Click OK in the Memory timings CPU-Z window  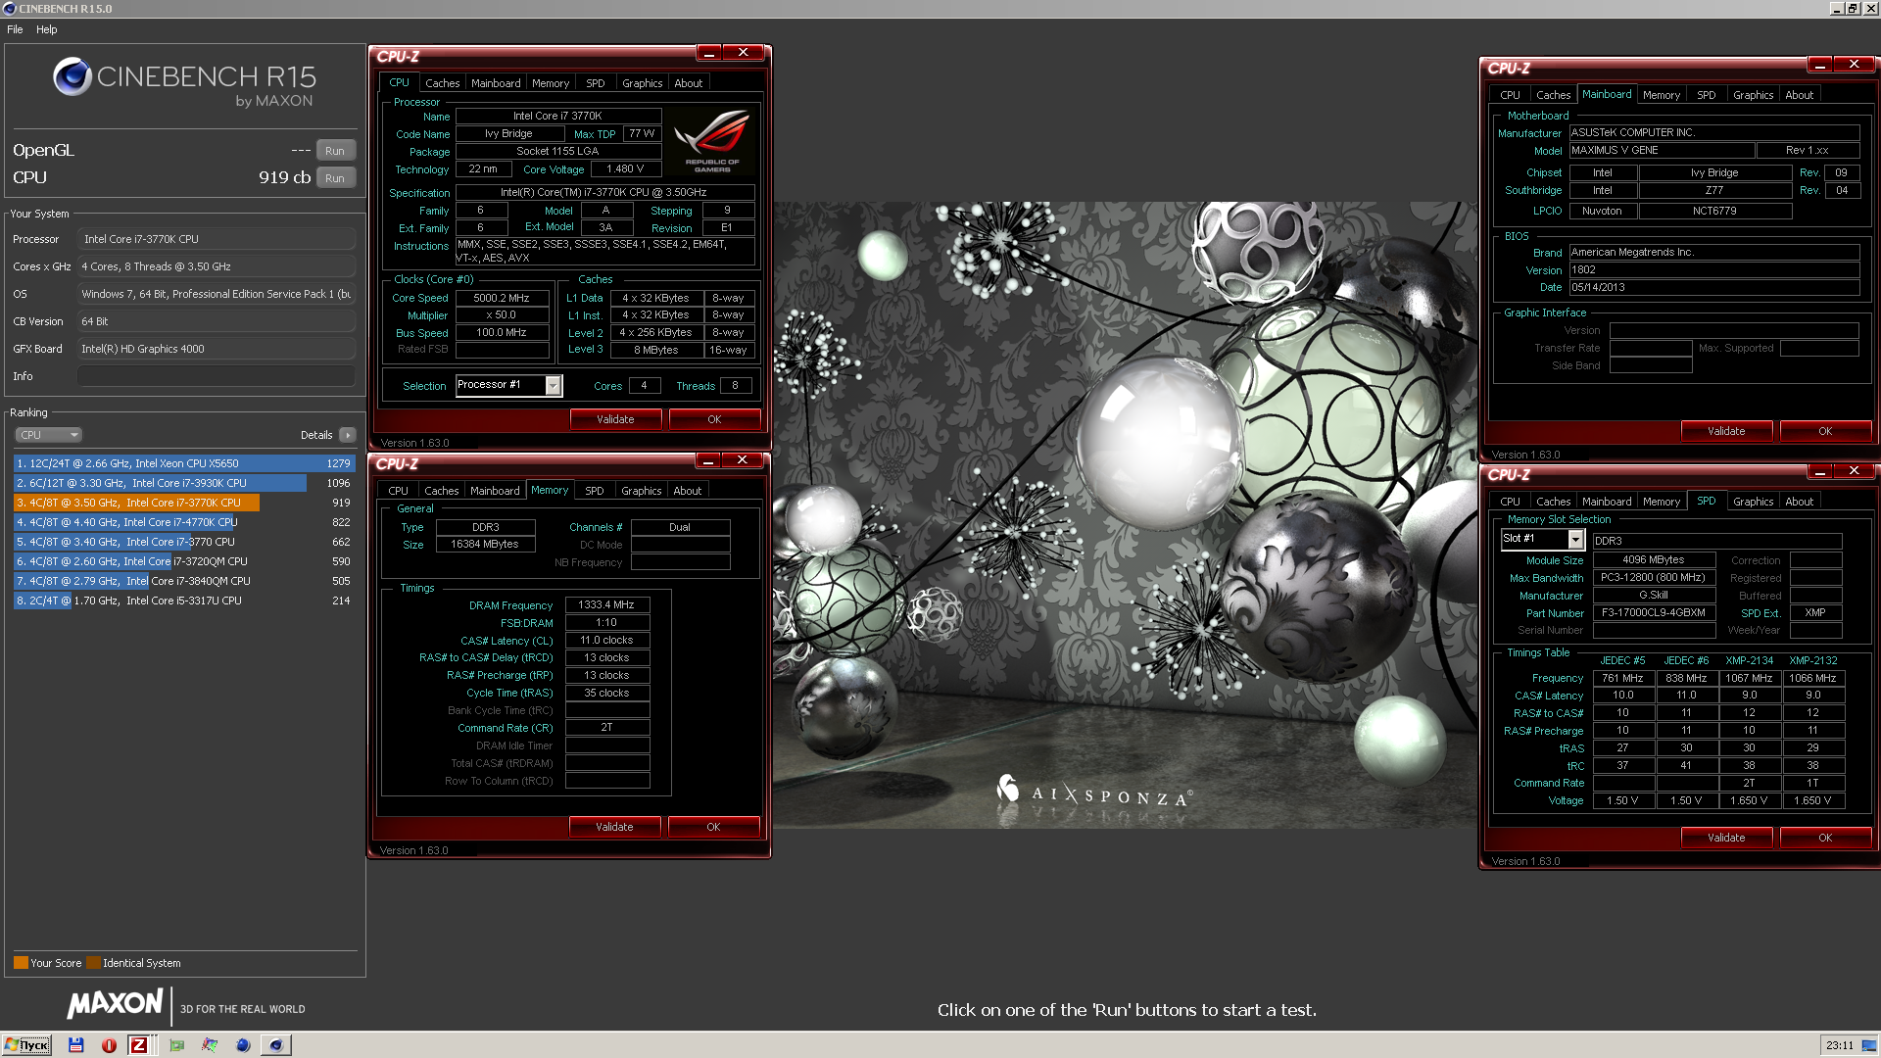click(713, 827)
